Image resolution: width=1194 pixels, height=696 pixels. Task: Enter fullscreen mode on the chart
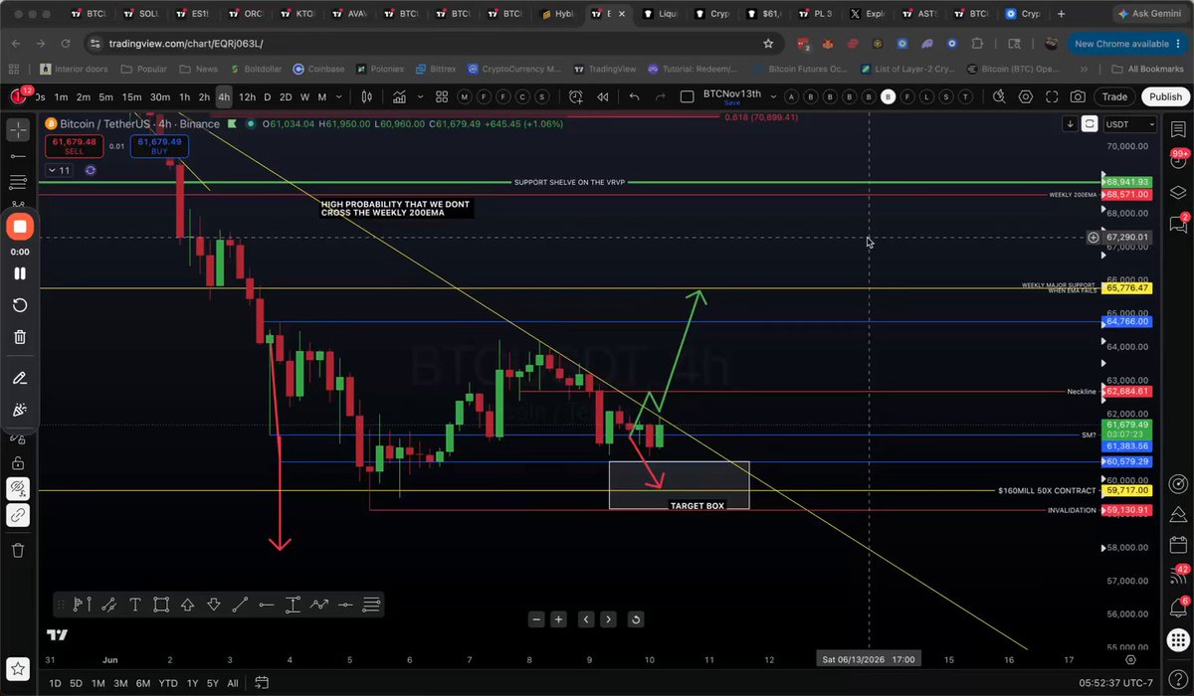point(1052,96)
